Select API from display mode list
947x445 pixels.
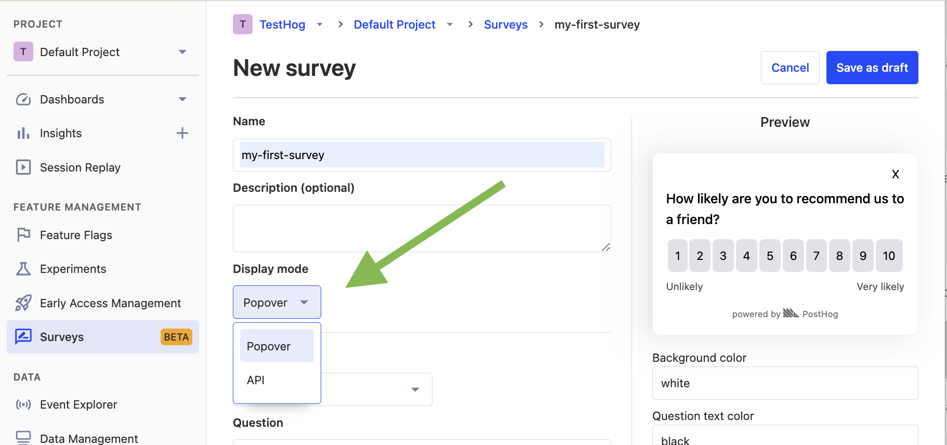pos(277,380)
